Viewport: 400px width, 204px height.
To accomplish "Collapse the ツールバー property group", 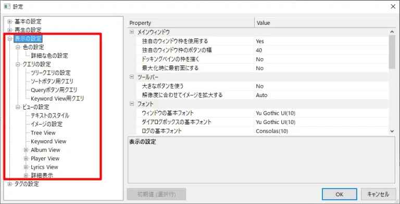I will [132, 77].
